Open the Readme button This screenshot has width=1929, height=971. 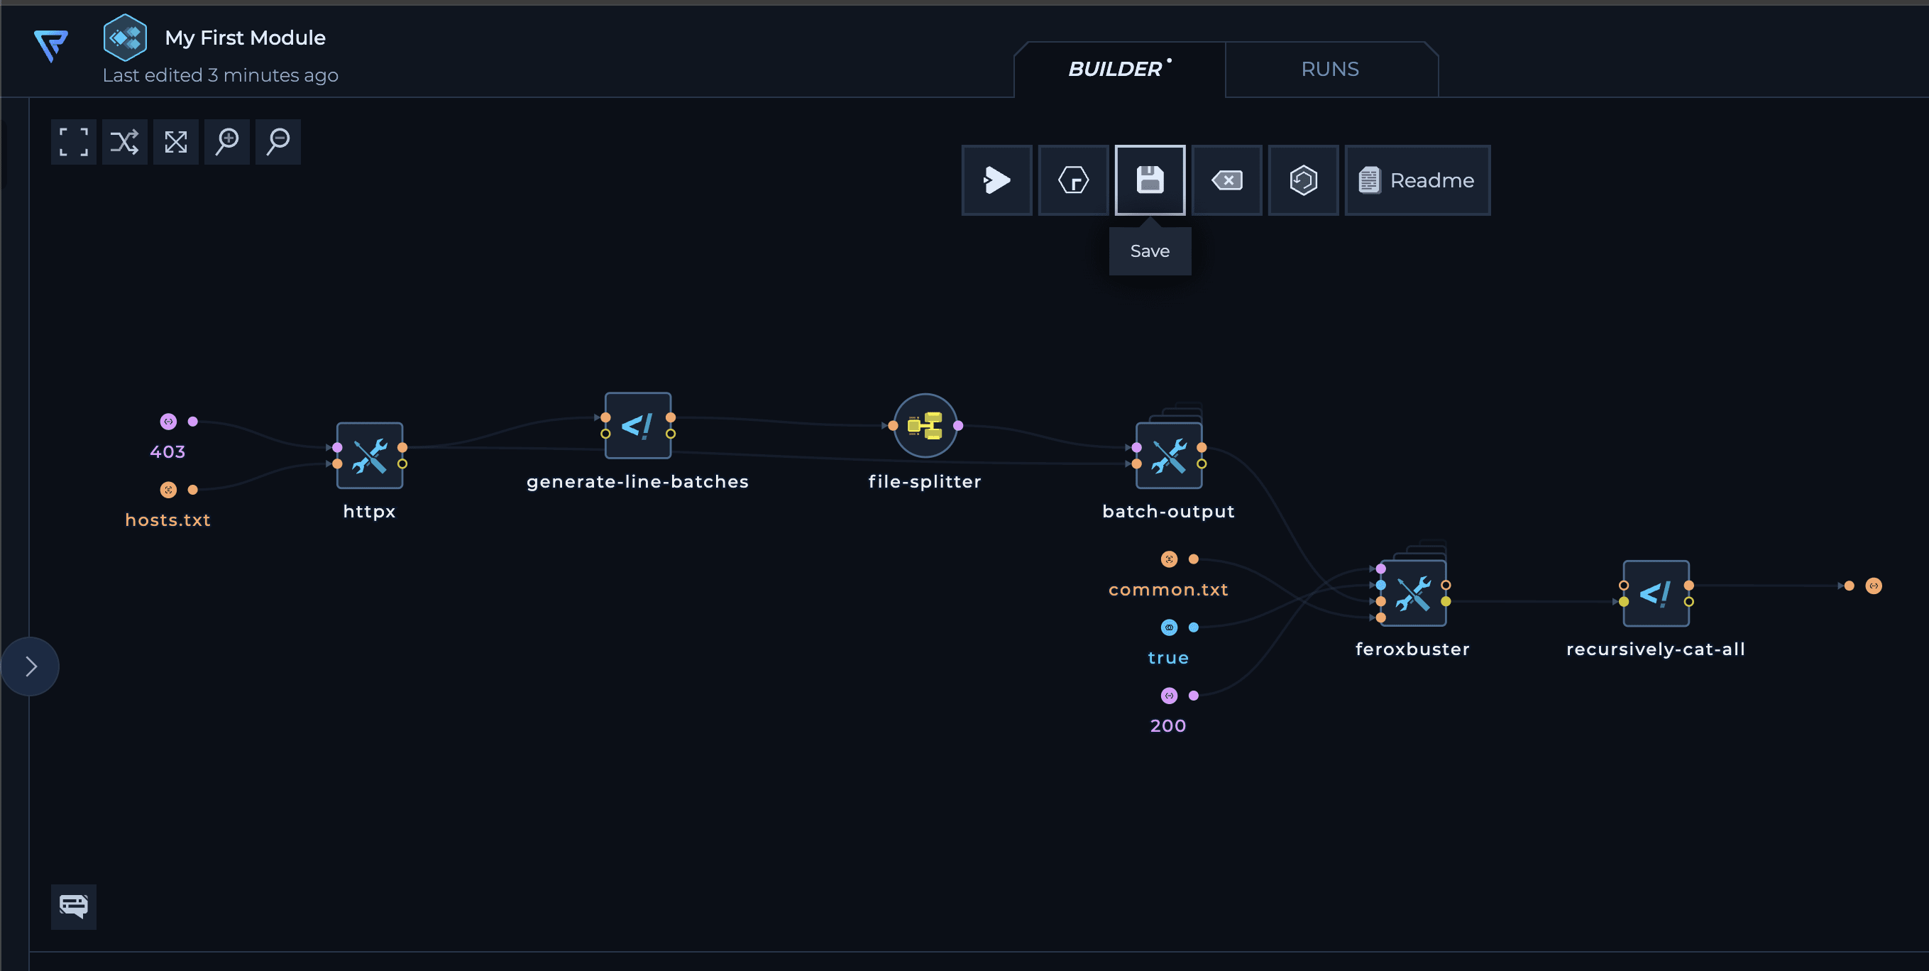(x=1417, y=180)
